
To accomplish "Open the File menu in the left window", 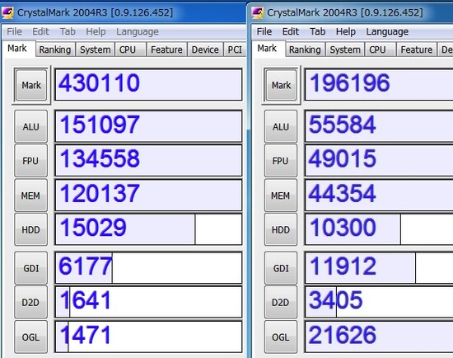I will pyautogui.click(x=15, y=31).
